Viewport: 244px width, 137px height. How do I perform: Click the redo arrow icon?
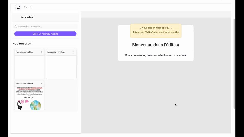pos(30,7)
